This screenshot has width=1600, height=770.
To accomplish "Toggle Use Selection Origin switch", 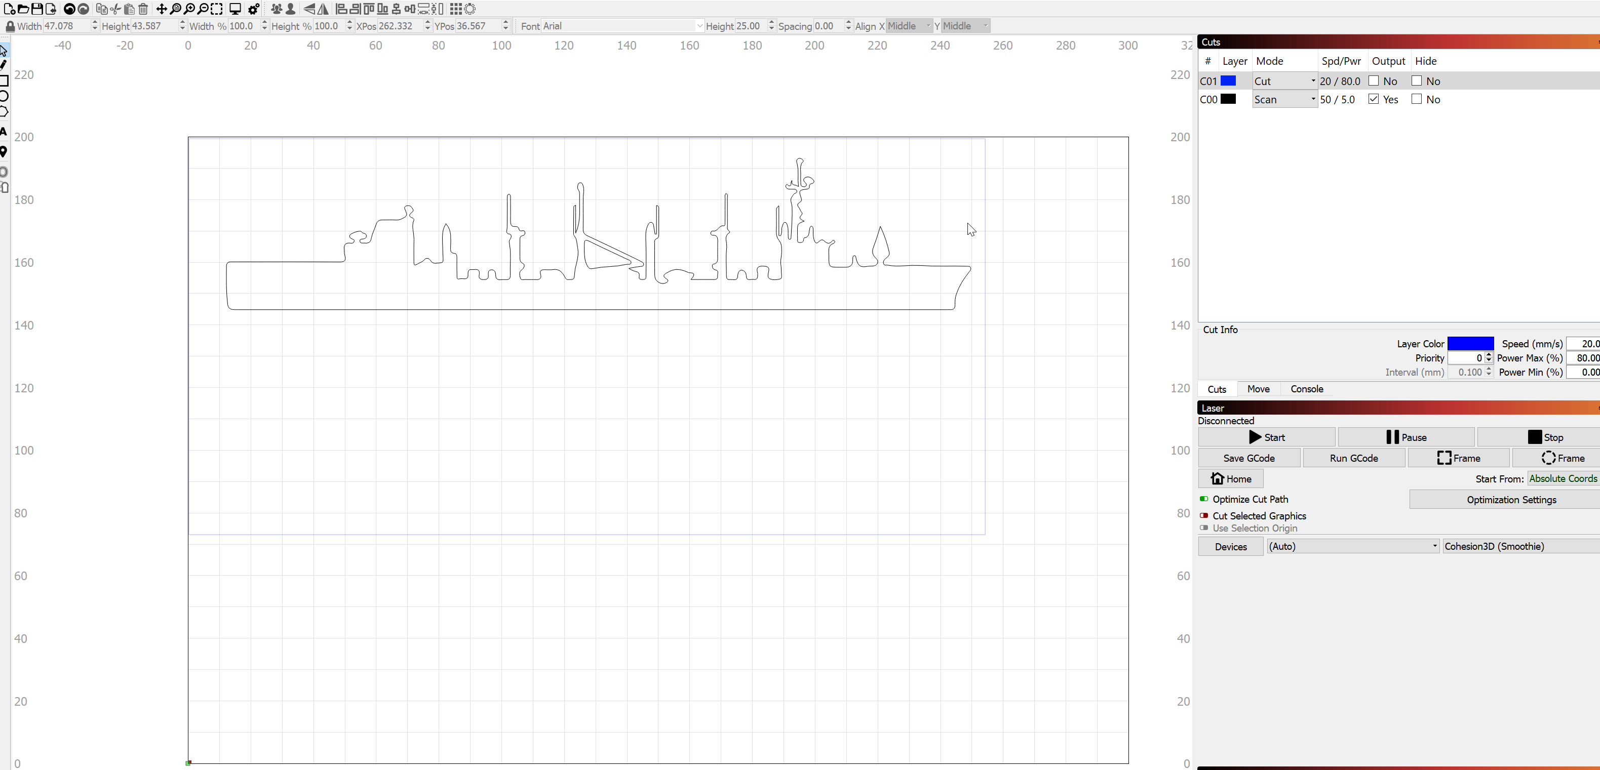I will pos(1204,528).
